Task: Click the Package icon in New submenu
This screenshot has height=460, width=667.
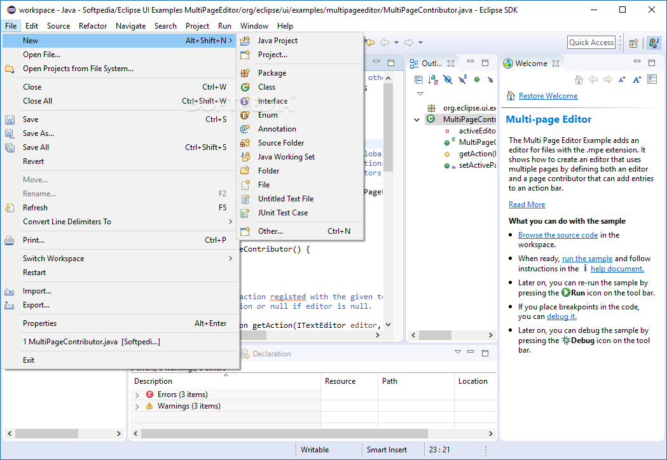Action: pos(245,73)
